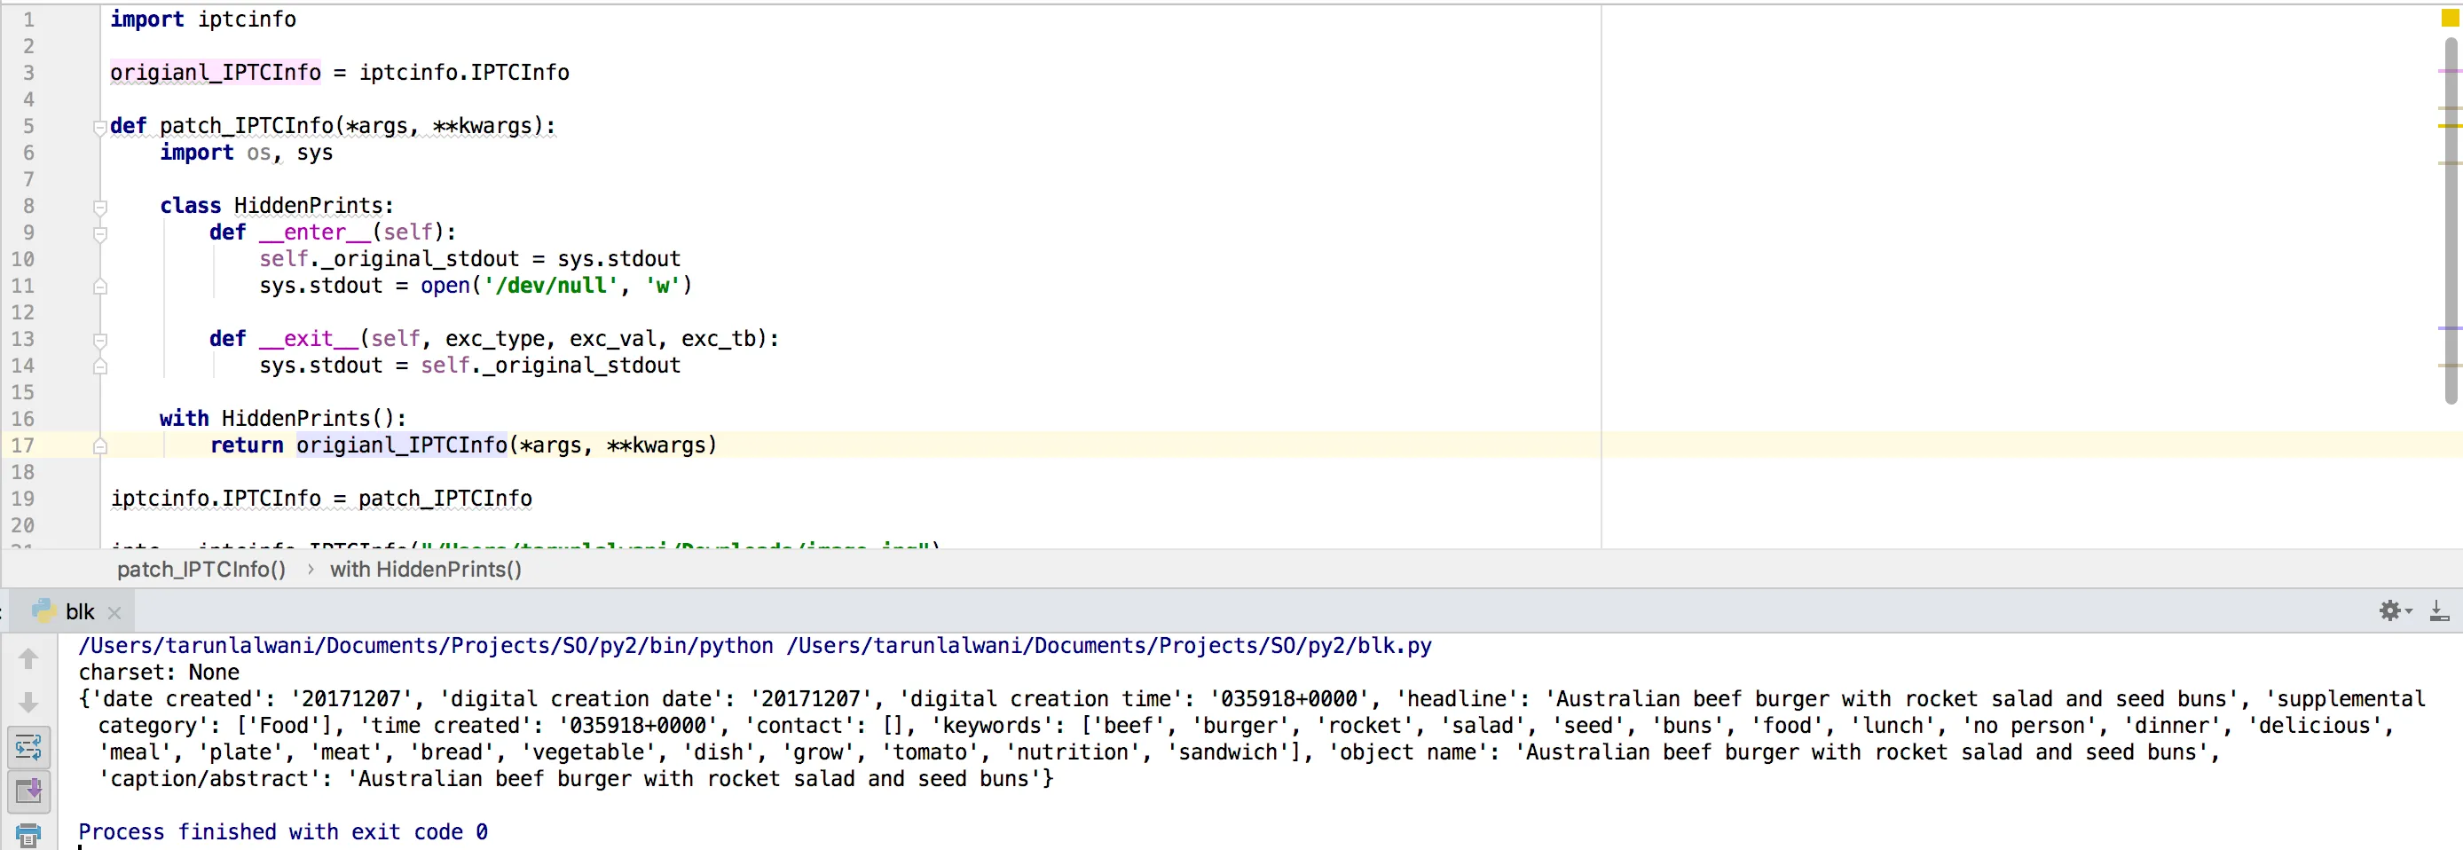2463x850 pixels.
Task: Click the purple marker in the error stripe
Action: click(2450, 328)
